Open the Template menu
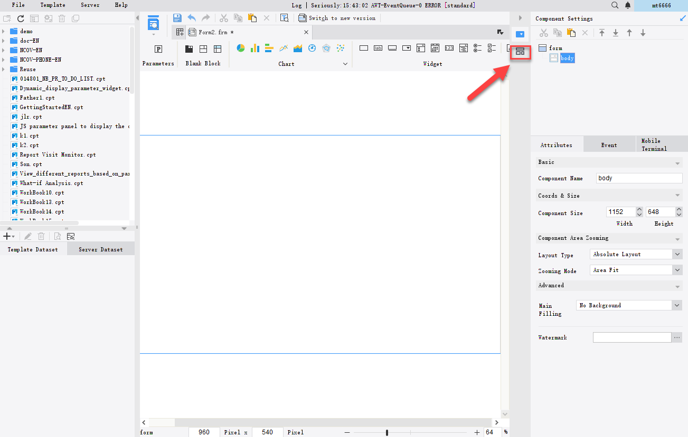The width and height of the screenshot is (688, 437). [53, 5]
